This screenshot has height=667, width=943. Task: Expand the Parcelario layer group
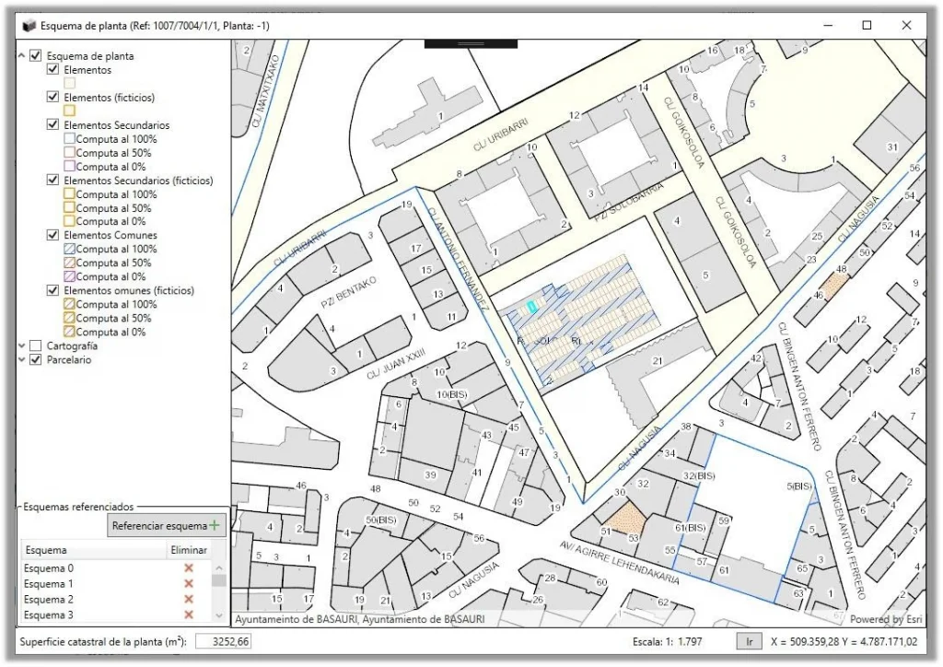click(22, 359)
